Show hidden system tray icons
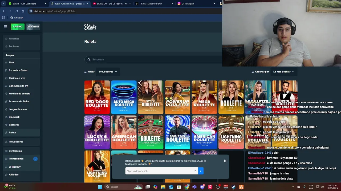This screenshot has width=341, height=191. pyautogui.click(x=293, y=187)
